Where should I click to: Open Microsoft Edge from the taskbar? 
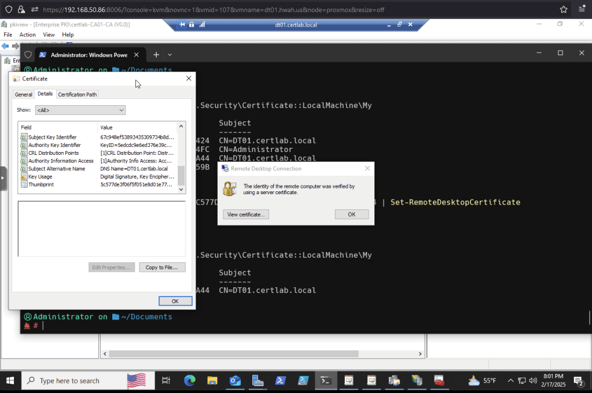189,381
